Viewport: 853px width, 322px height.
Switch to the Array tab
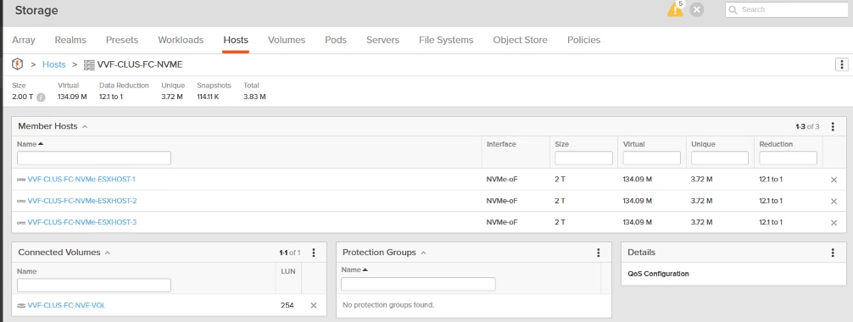coord(24,40)
